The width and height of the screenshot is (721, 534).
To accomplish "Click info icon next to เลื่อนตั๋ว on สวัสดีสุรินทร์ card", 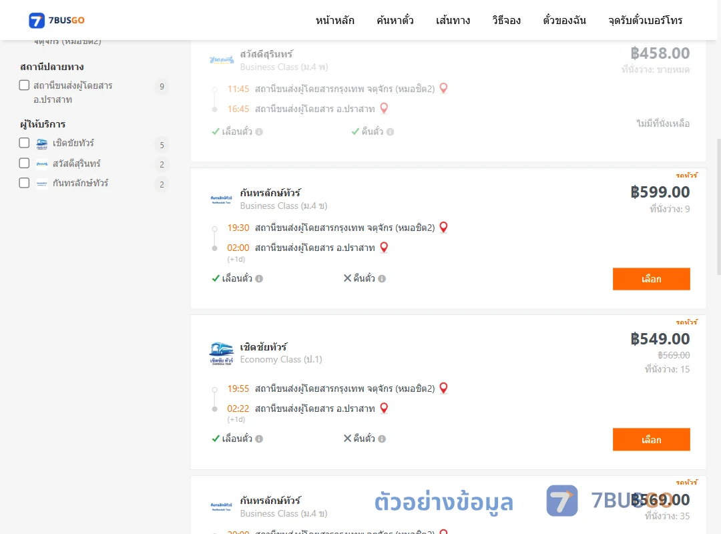I will click(x=259, y=132).
